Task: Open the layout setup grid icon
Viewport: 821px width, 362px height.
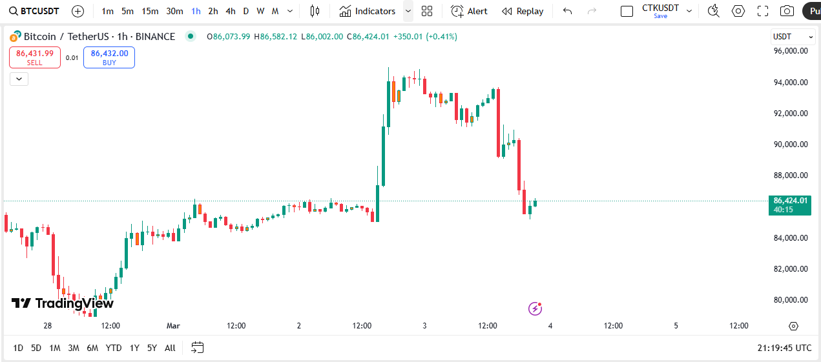Action: point(427,11)
